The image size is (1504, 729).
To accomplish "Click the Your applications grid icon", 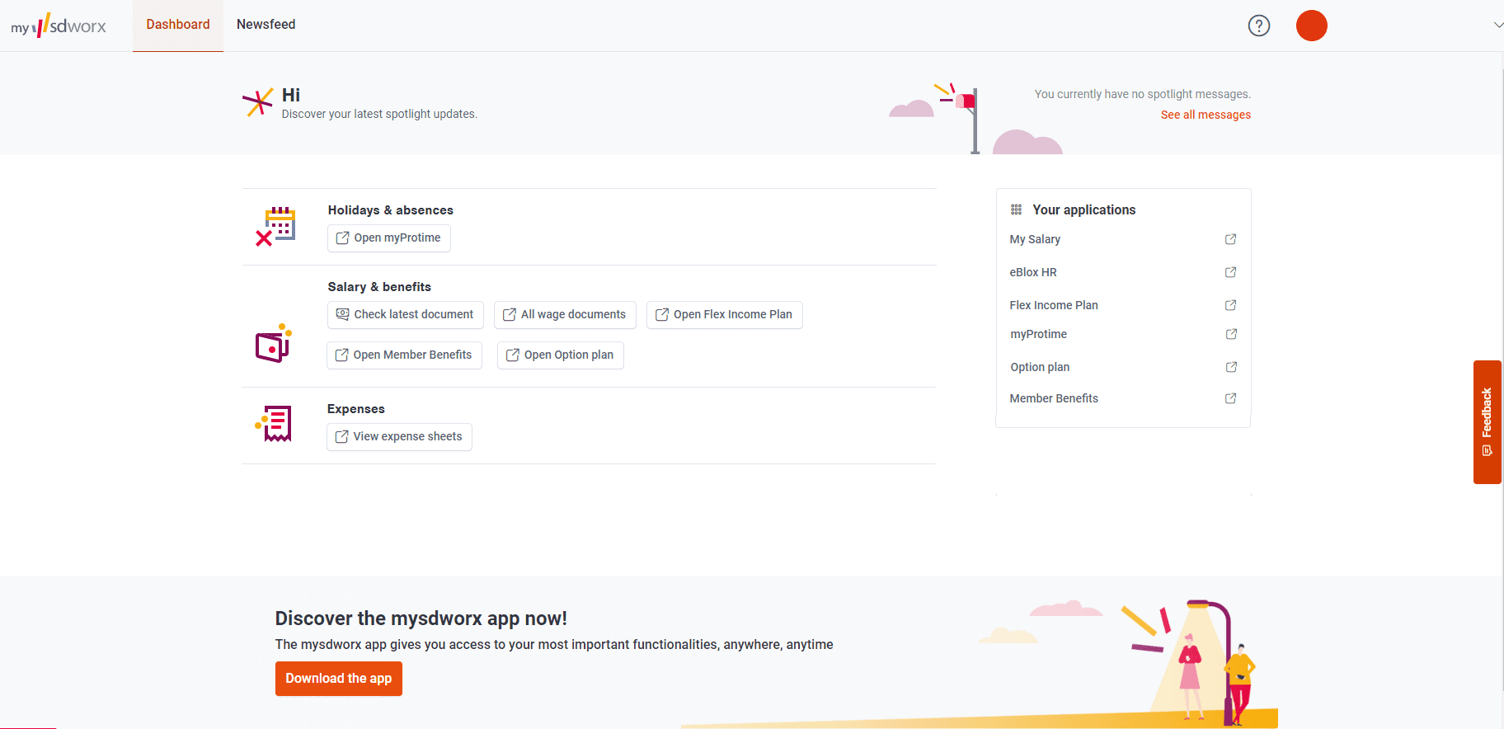I will [1016, 209].
